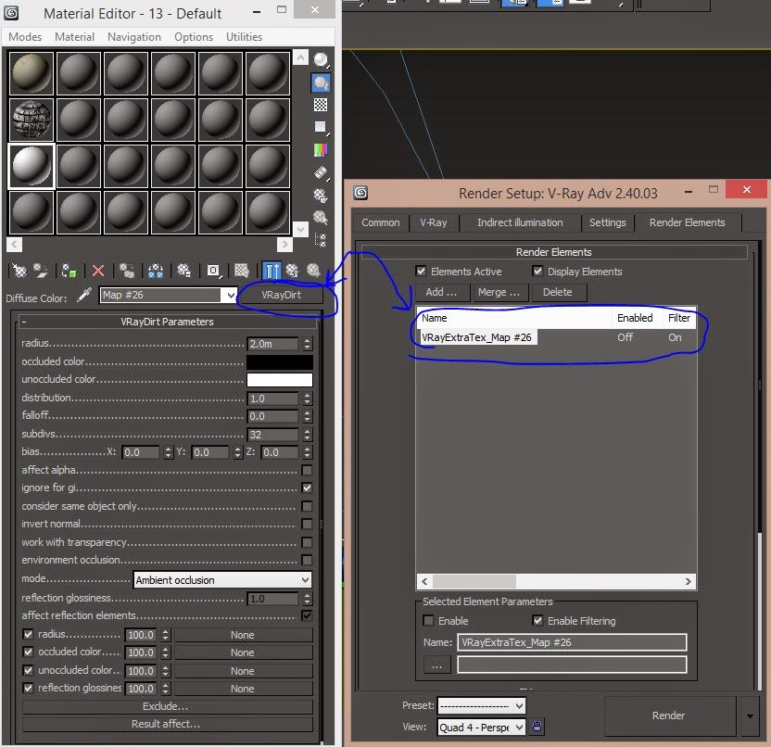Check the Enable checkbox for selected element

pyautogui.click(x=428, y=621)
